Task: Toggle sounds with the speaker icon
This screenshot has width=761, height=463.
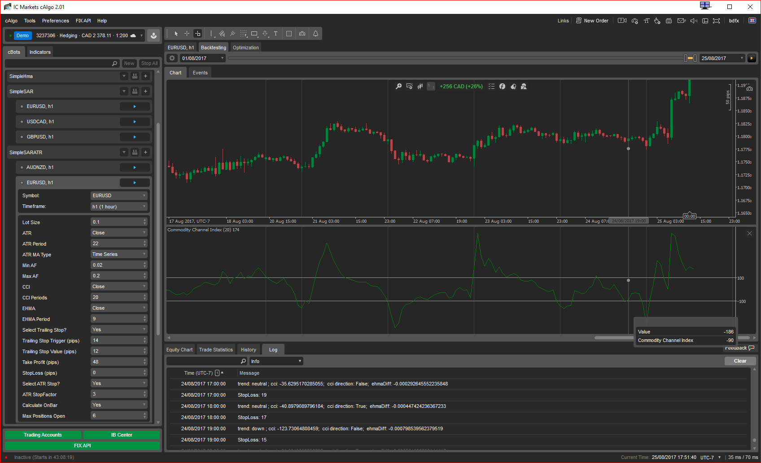Action: [694, 21]
